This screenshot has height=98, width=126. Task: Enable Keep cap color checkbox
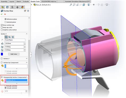click(x=2, y=27)
